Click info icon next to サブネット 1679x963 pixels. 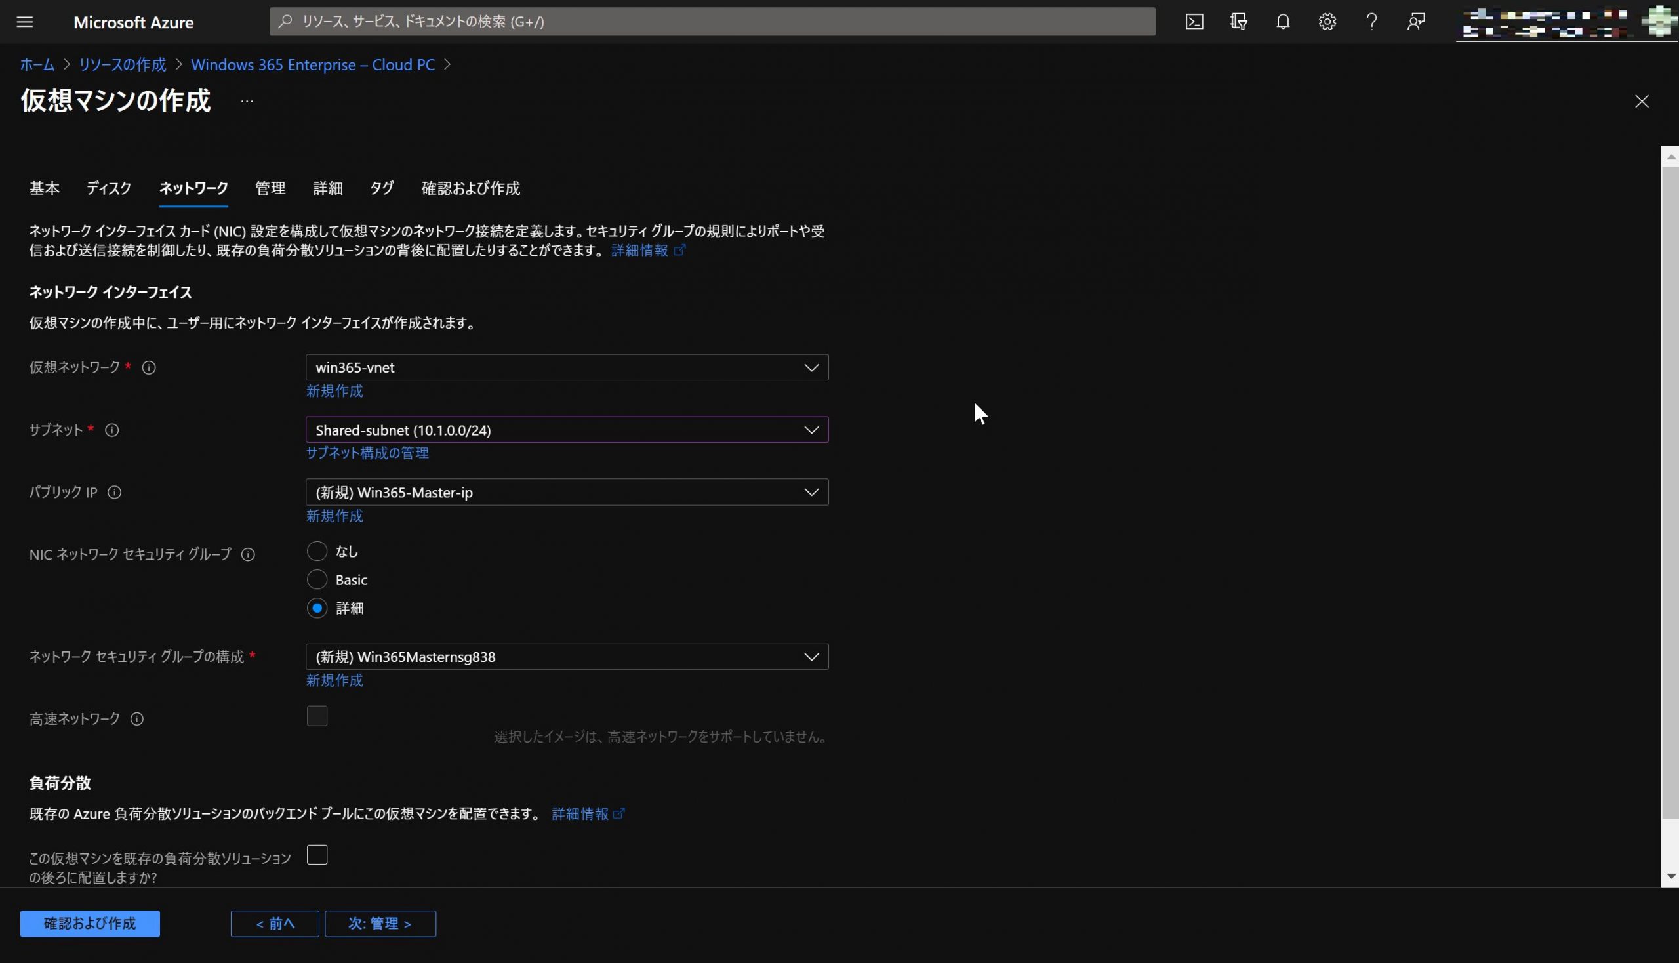click(x=111, y=430)
